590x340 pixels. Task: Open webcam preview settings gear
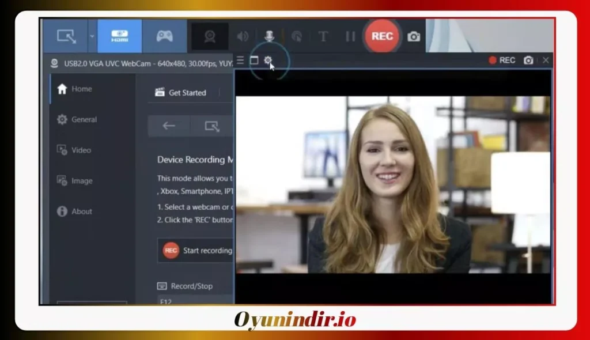click(x=267, y=61)
